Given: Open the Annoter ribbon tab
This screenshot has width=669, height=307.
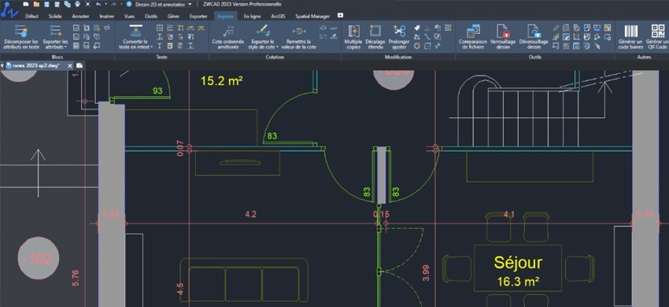Looking at the screenshot, I should (80, 17).
